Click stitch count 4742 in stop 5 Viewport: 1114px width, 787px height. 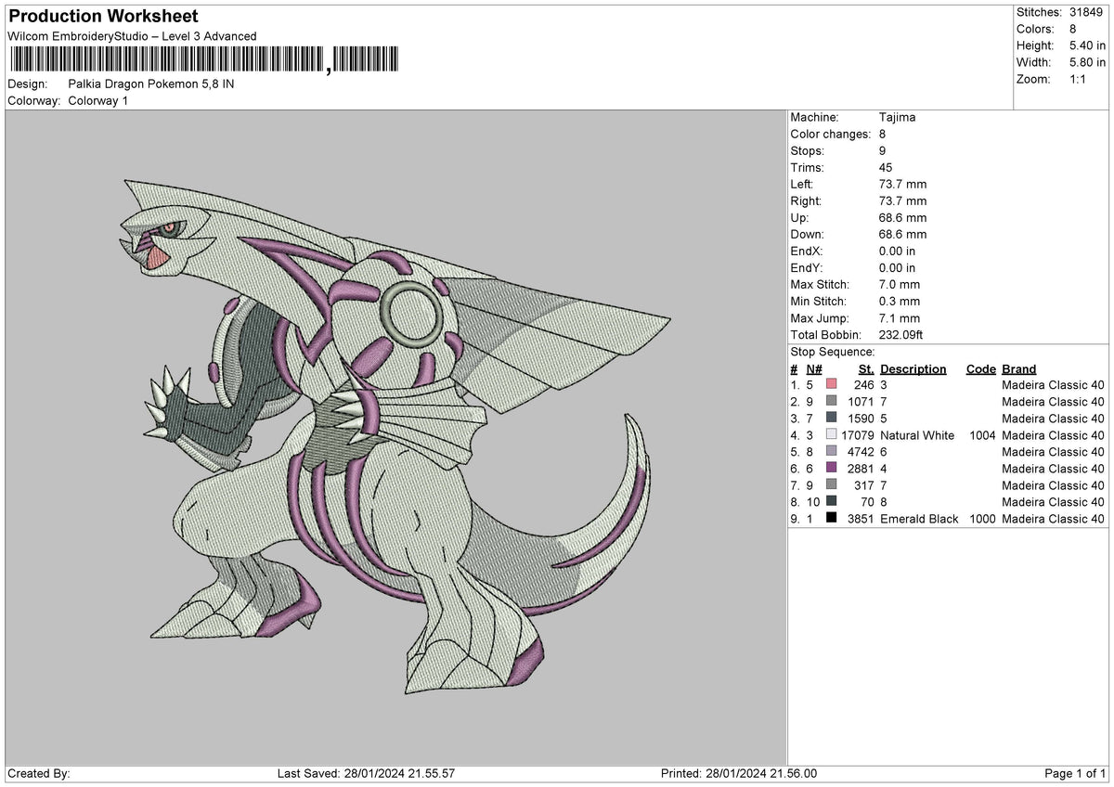pos(861,452)
